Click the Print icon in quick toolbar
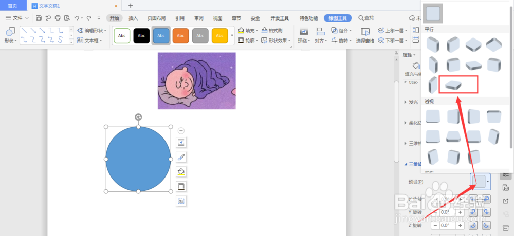This screenshot has width=514, height=236. click(58, 18)
